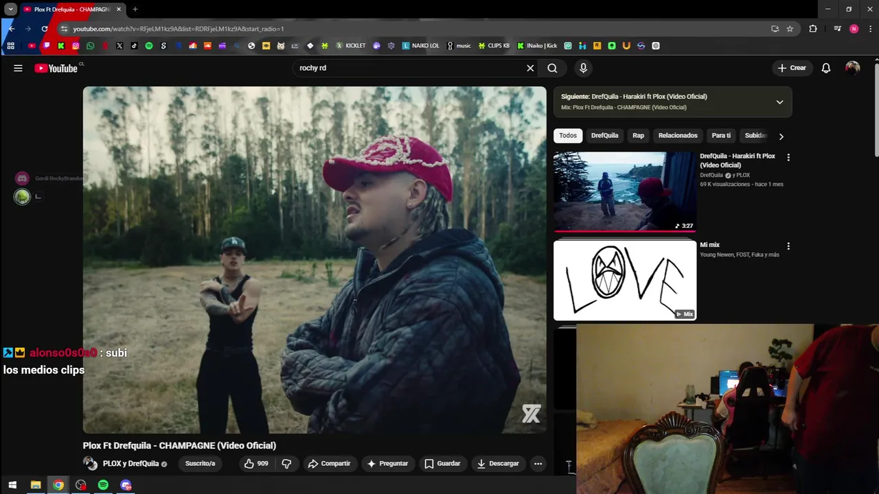The image size is (879, 494).
Task: Click the Preguntar button
Action: coord(387,464)
